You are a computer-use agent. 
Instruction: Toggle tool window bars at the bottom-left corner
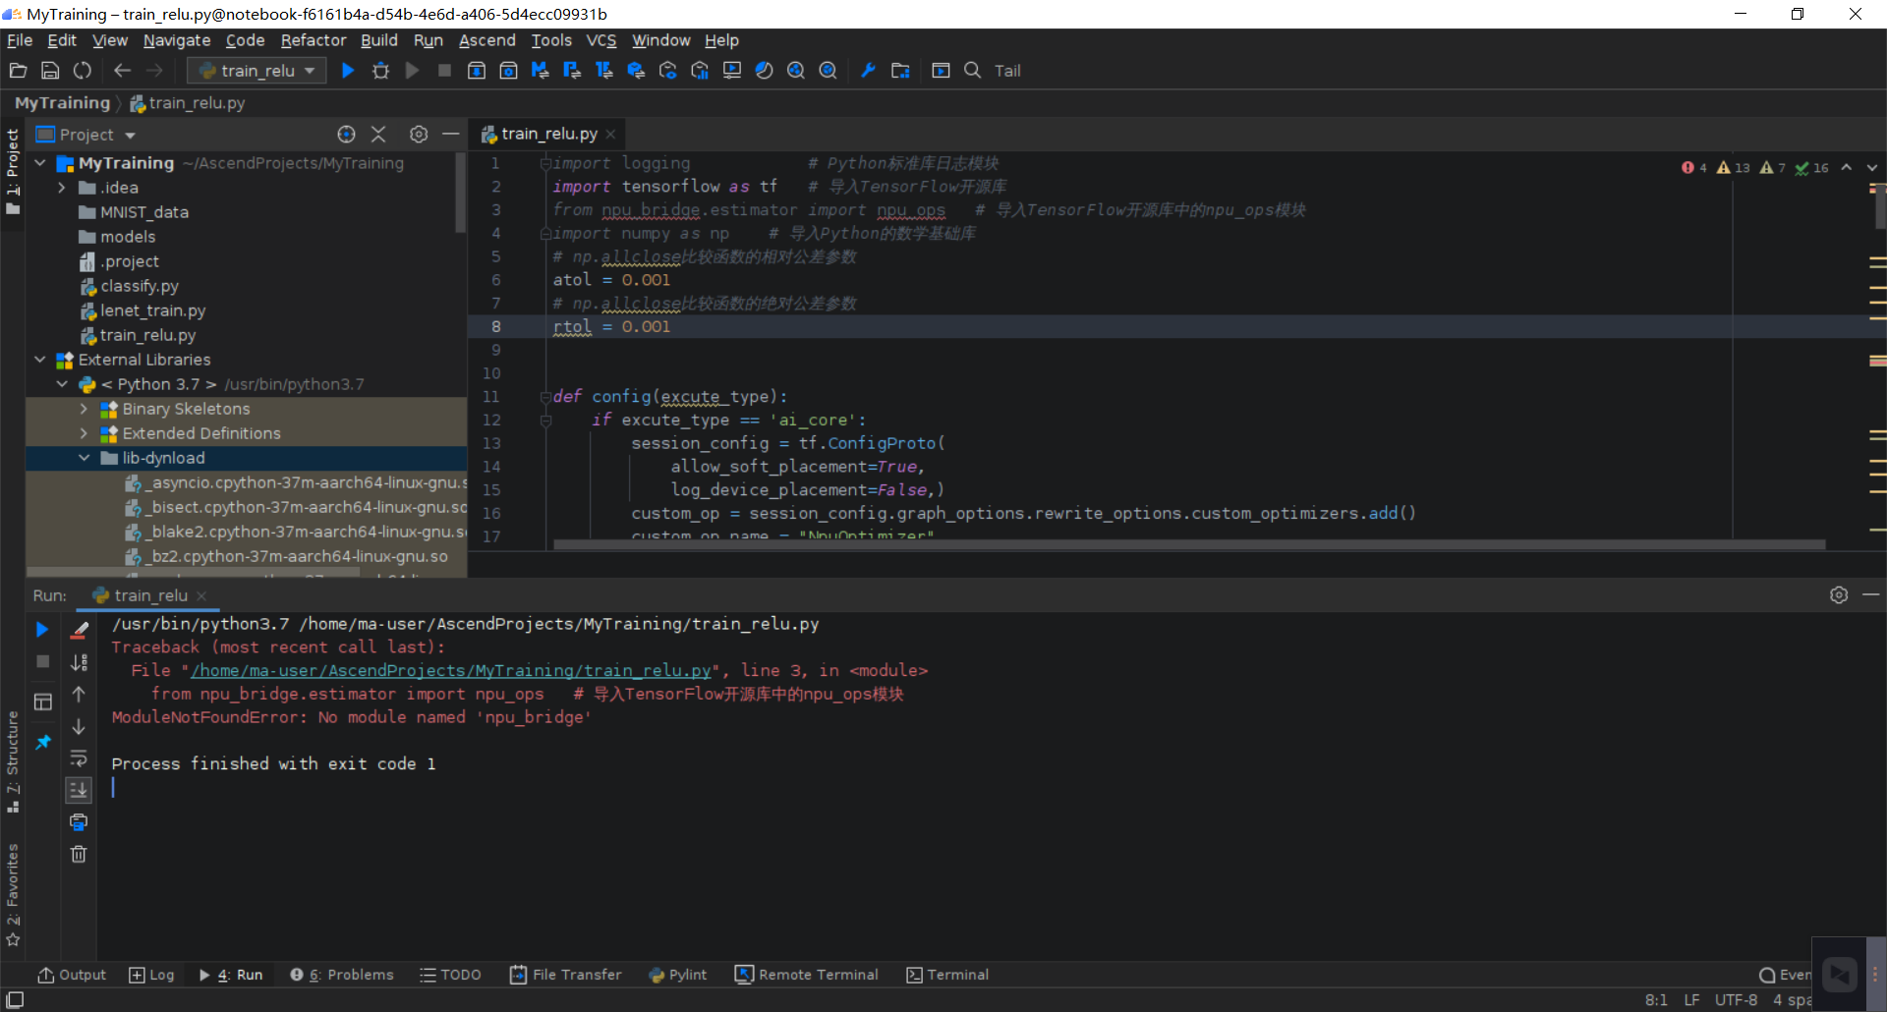tap(15, 1000)
